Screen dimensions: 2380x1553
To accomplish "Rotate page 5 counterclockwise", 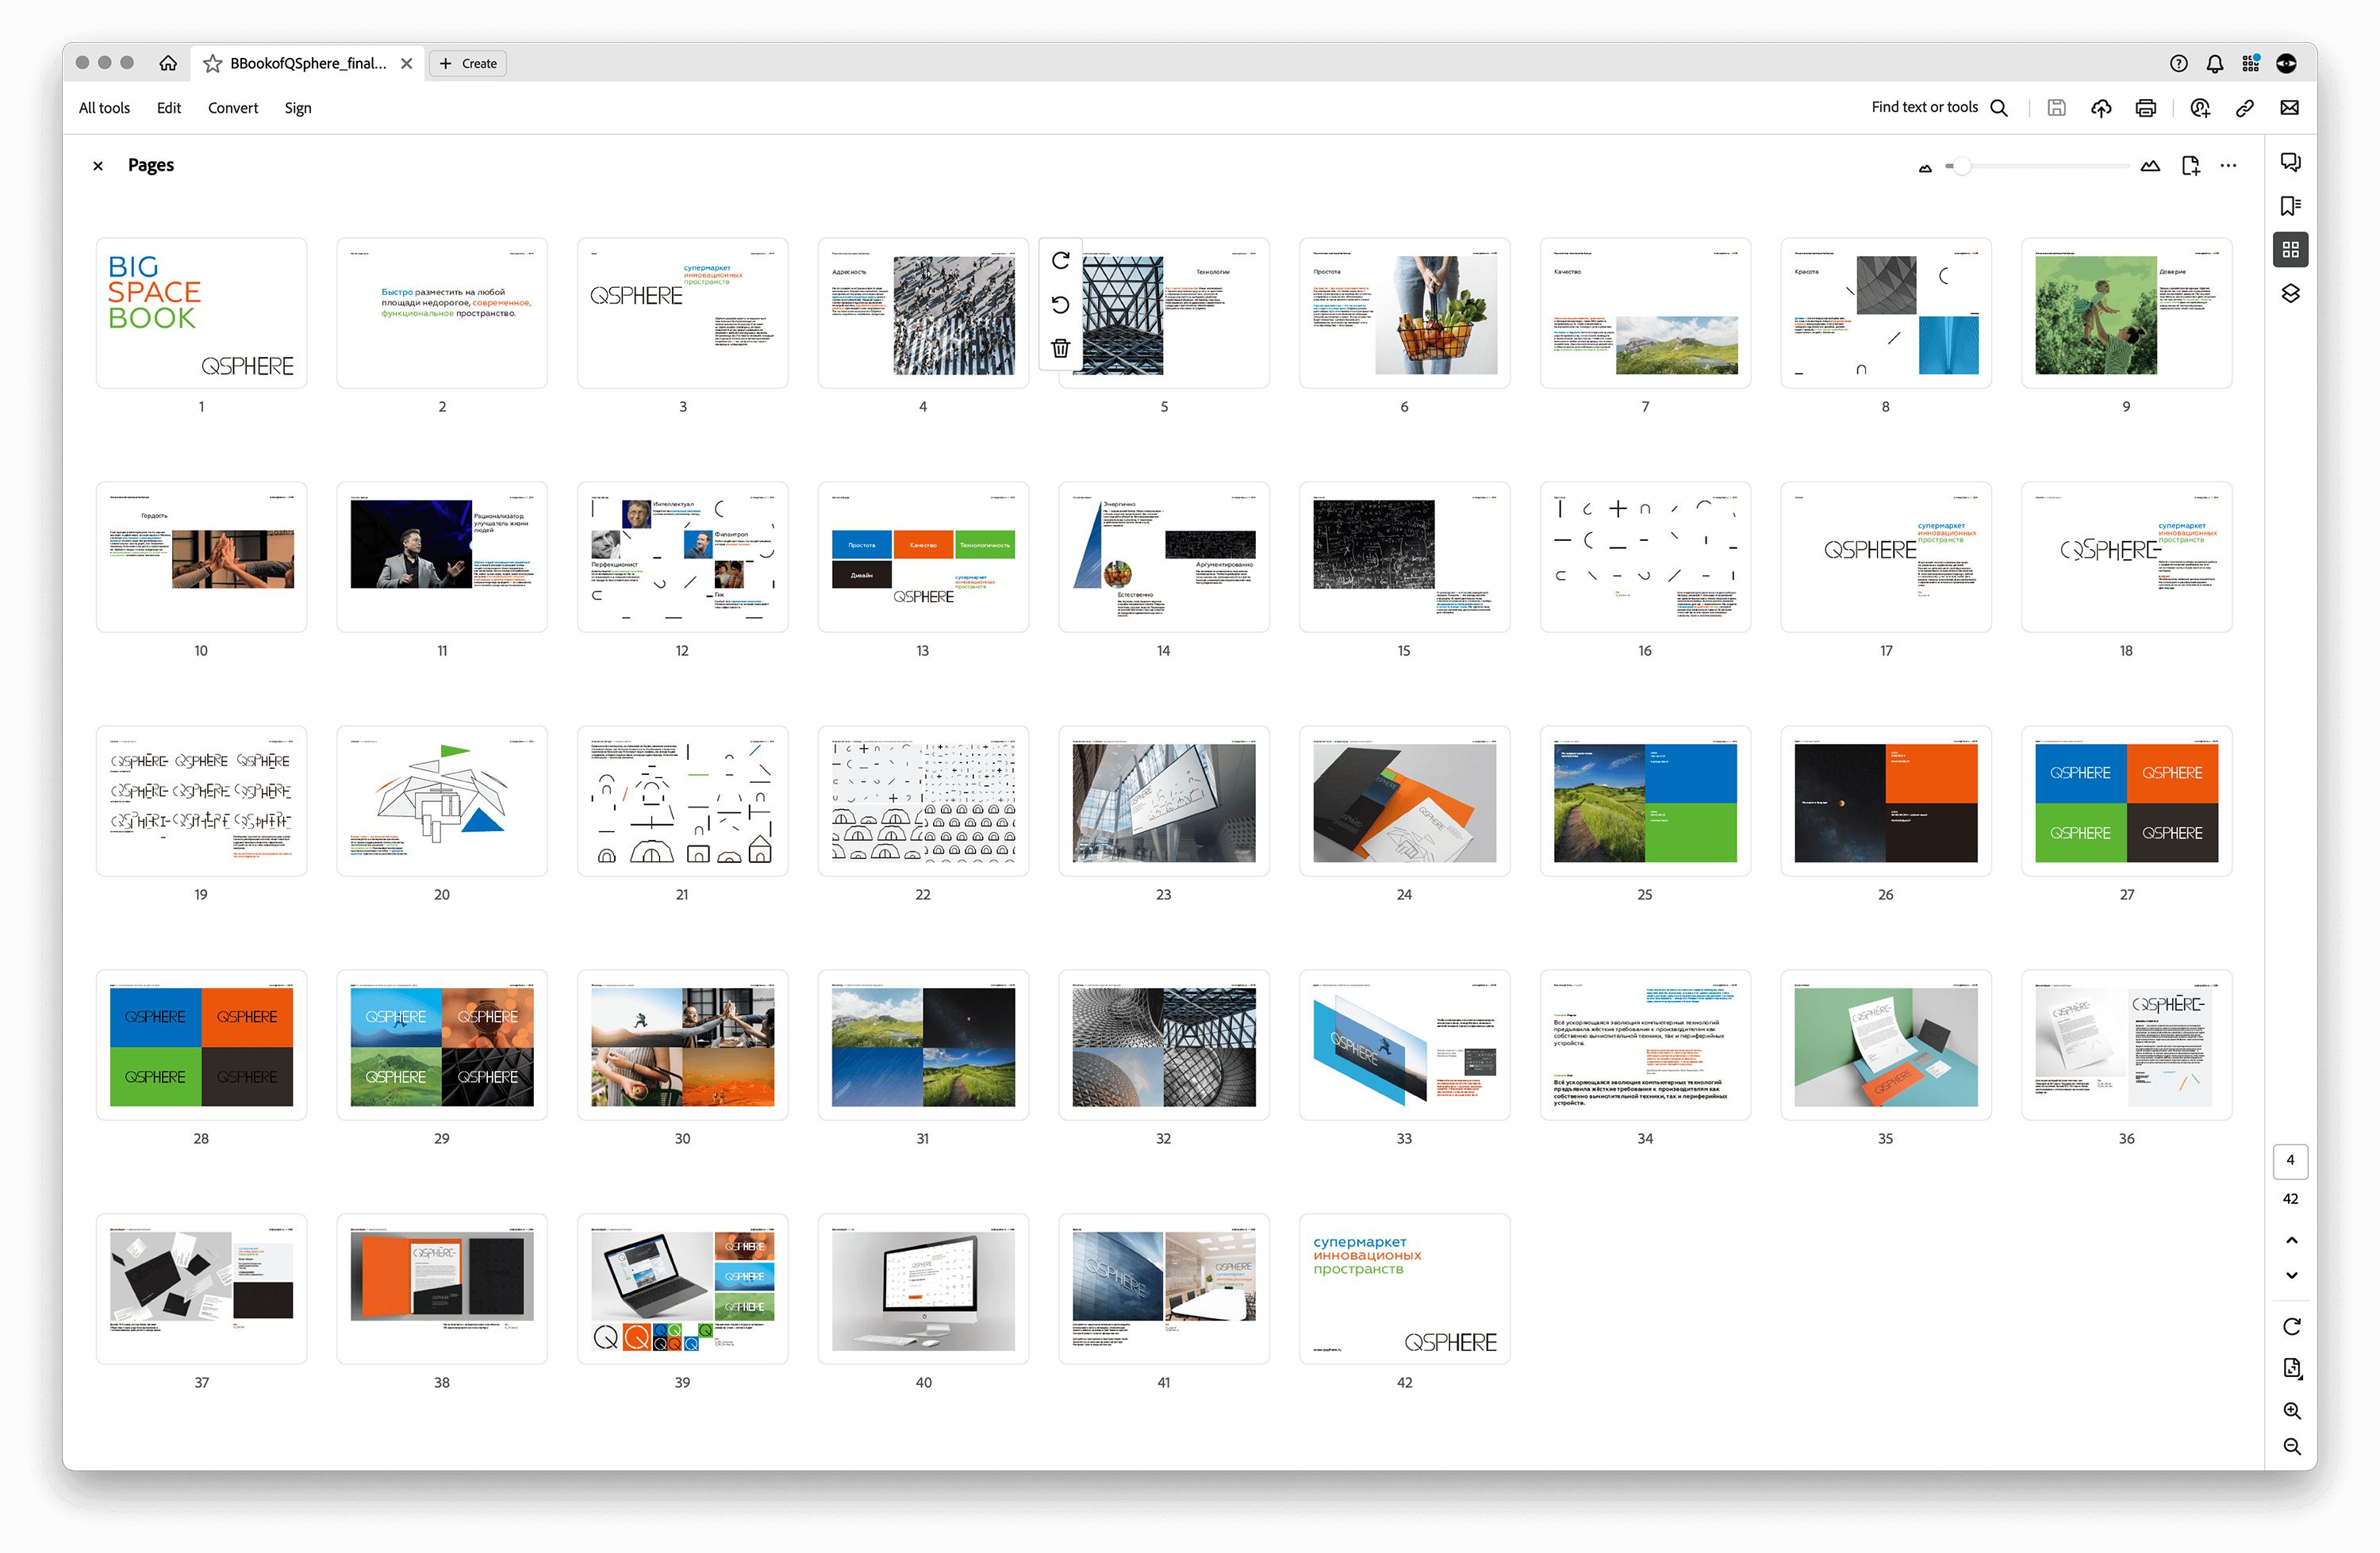I will pyautogui.click(x=1060, y=305).
